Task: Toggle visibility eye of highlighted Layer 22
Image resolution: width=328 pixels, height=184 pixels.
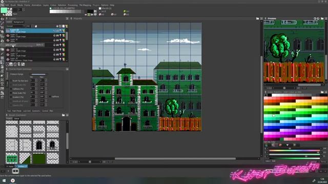Action: 8,31
